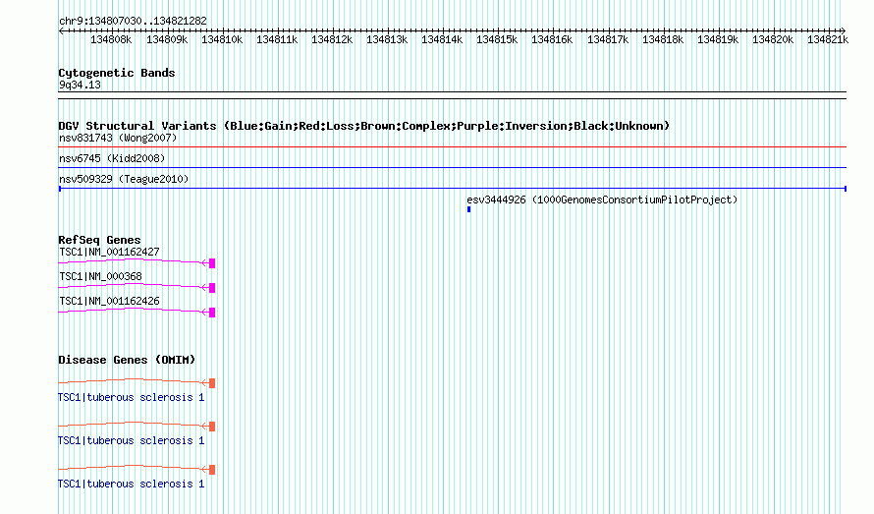This screenshot has width=874, height=514.
Task: Select the nsv509329 blue variant bar
Action: click(x=452, y=189)
